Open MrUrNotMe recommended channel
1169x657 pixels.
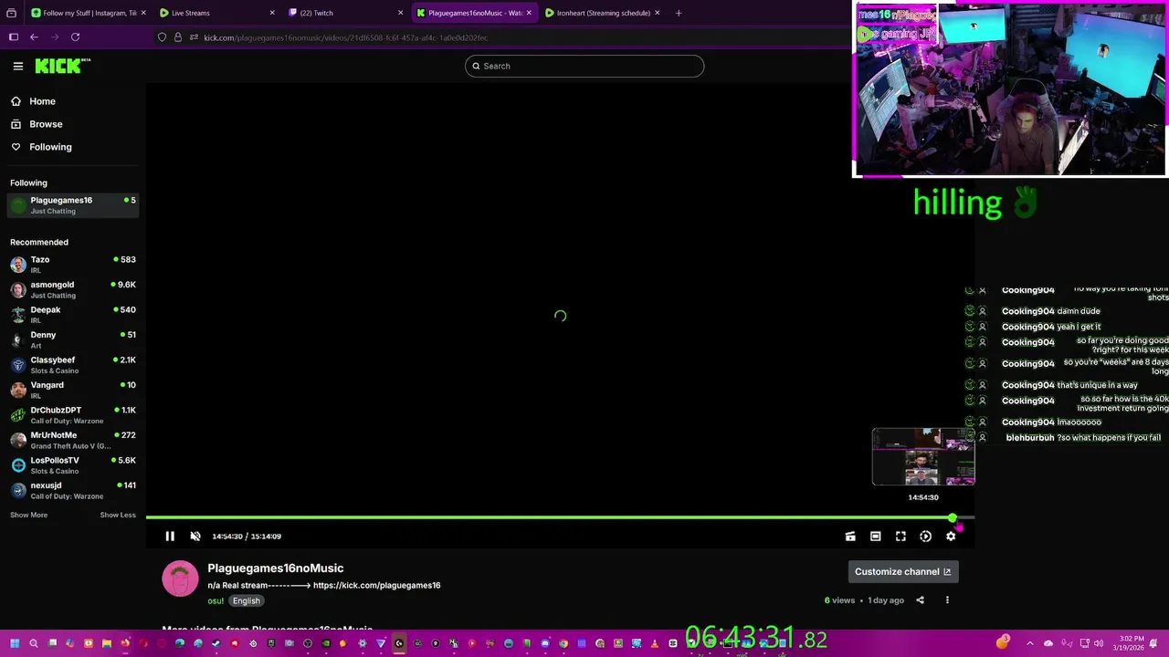73,440
